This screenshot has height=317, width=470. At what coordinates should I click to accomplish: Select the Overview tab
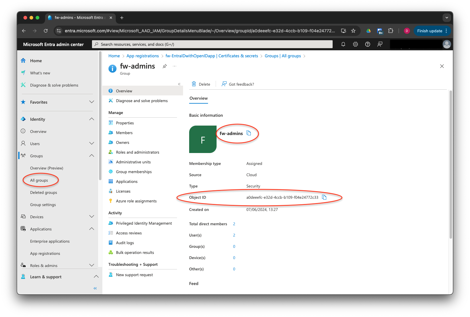point(199,98)
